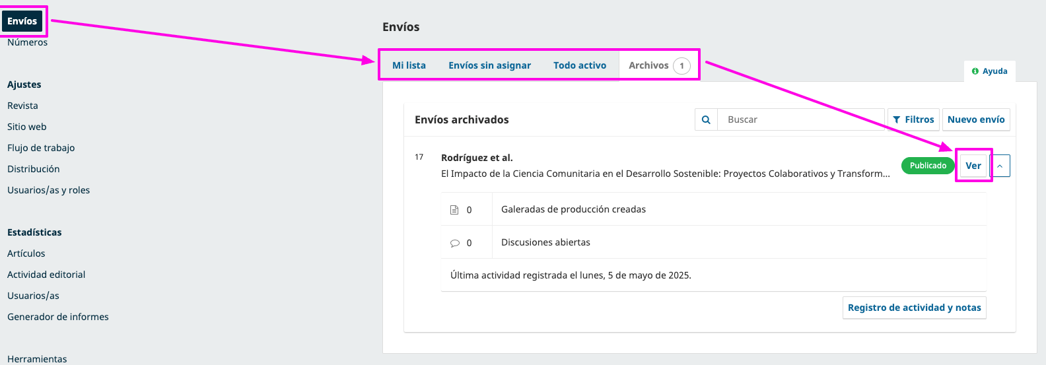Go to Números in sidebar
This screenshot has width=1046, height=365.
[27, 42]
